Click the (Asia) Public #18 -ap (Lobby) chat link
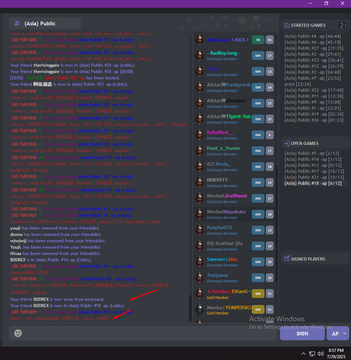This screenshot has width=351, height=360. click(x=106, y=312)
